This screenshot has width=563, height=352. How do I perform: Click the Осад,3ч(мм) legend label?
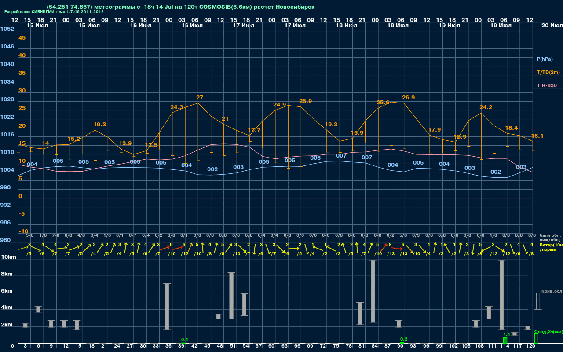point(548,331)
